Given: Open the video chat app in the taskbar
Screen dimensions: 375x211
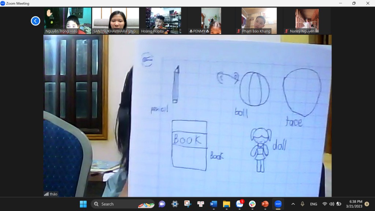Looking at the screenshot, I should point(162,204).
